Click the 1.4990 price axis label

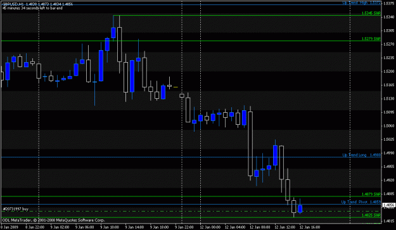pyautogui.click(x=388, y=153)
